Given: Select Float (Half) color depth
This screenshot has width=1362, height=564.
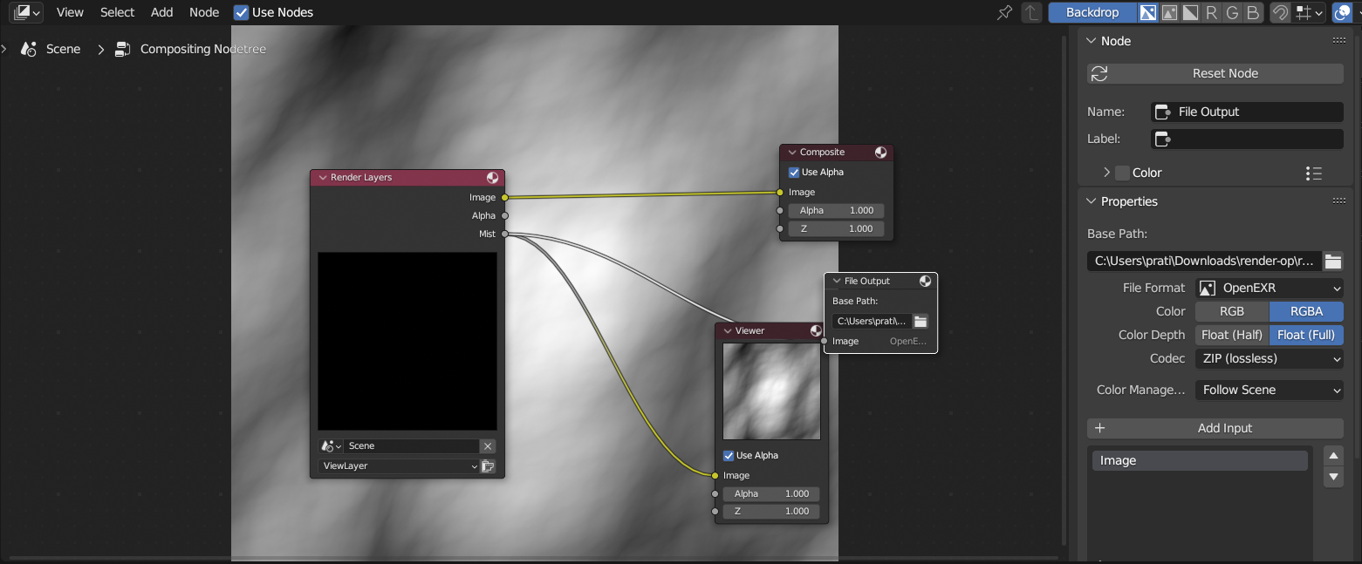Looking at the screenshot, I should coord(1231,335).
